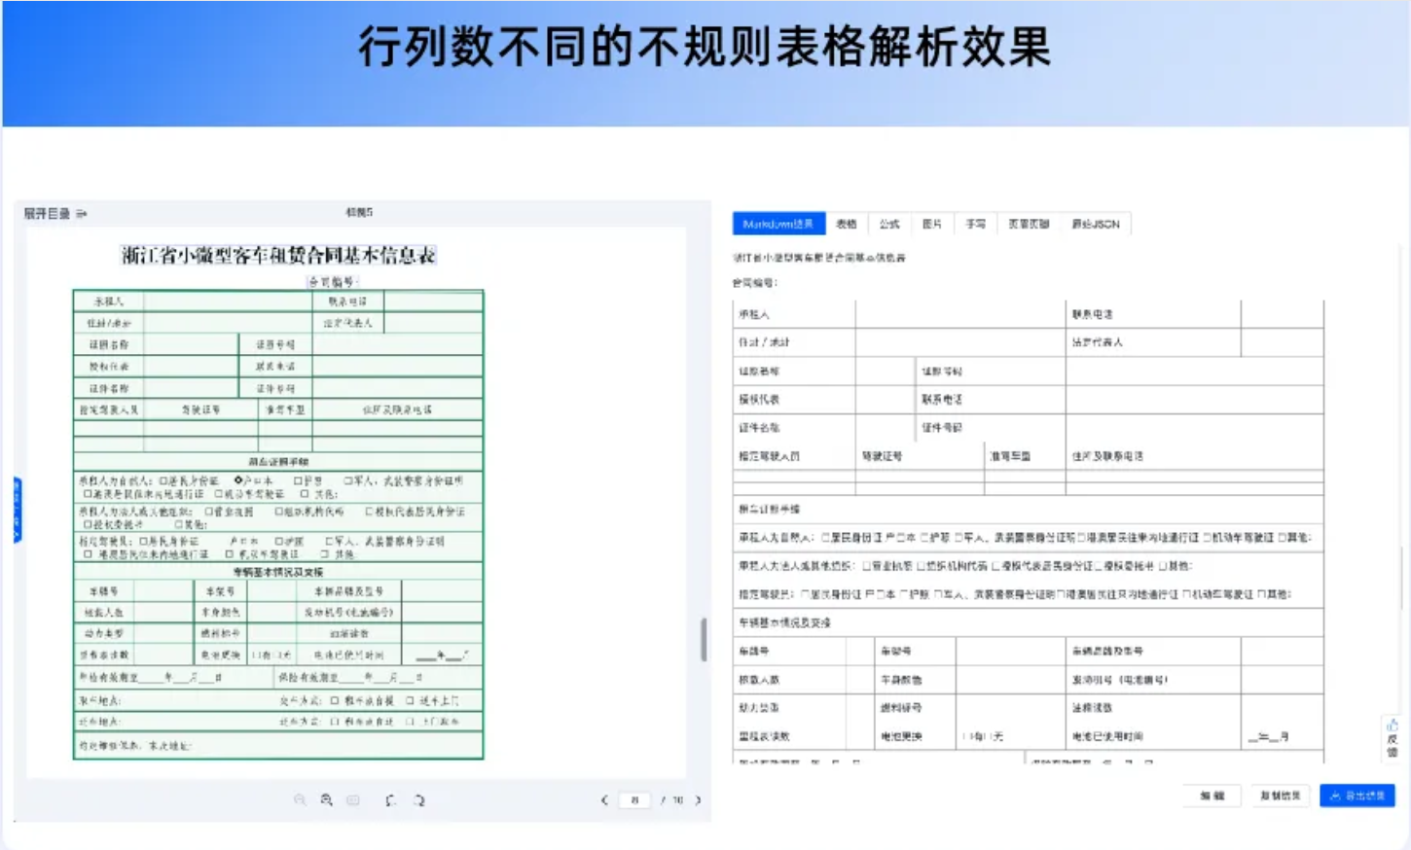Click the thumbs-up feedback icon on right edge
Image resolution: width=1411 pixels, height=850 pixels.
point(1393,725)
